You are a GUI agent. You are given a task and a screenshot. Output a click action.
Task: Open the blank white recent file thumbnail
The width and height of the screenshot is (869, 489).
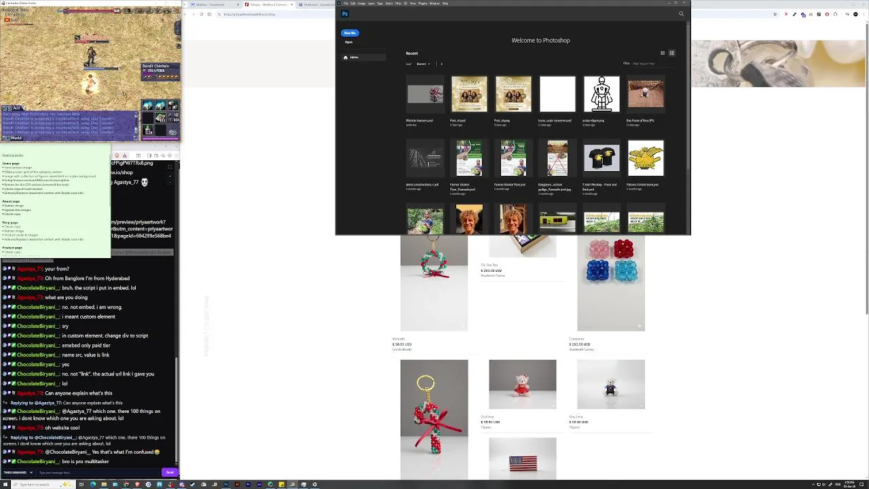click(x=557, y=94)
